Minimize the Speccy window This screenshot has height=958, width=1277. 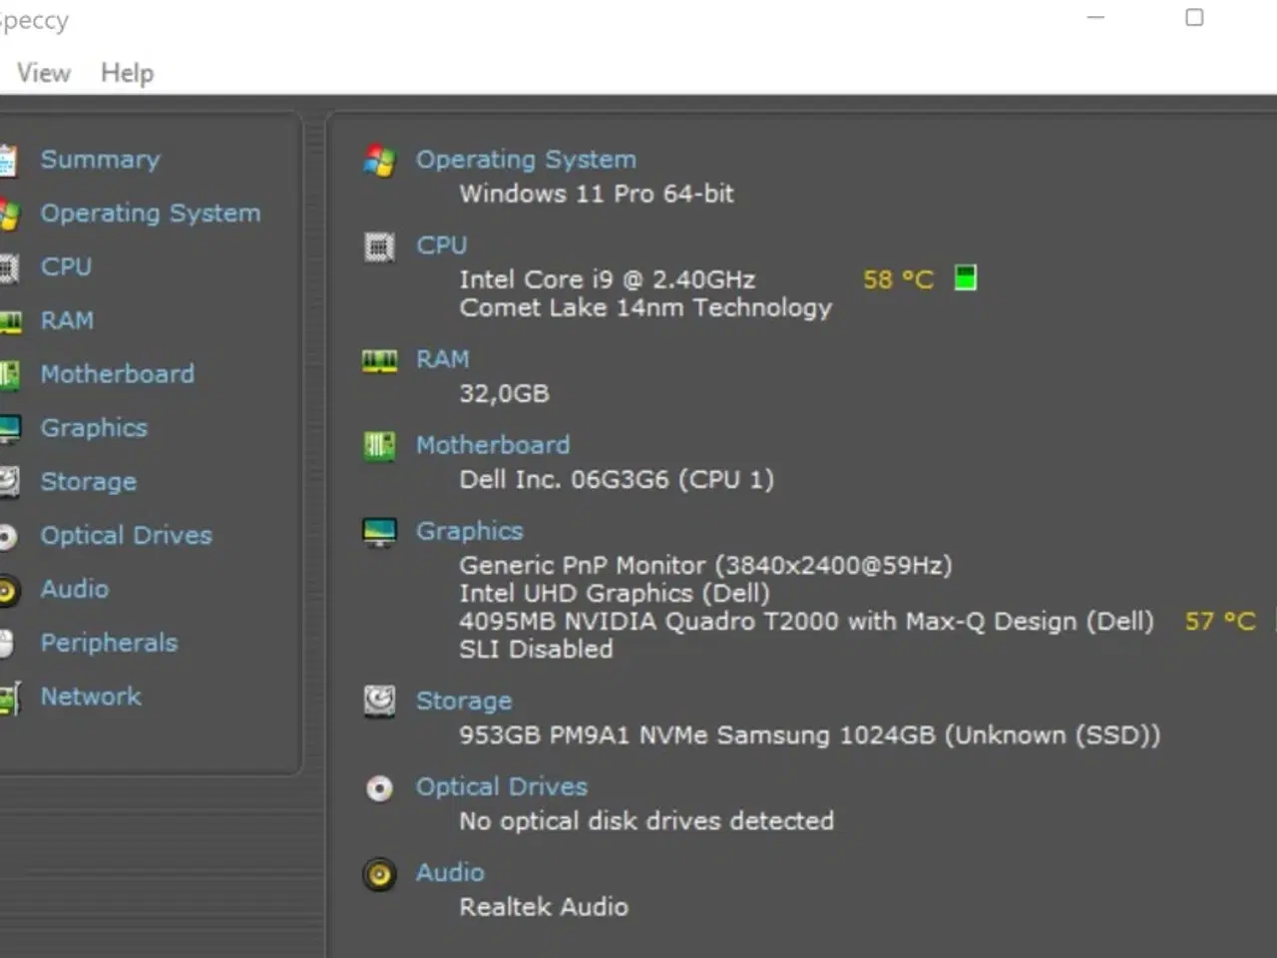[1095, 18]
